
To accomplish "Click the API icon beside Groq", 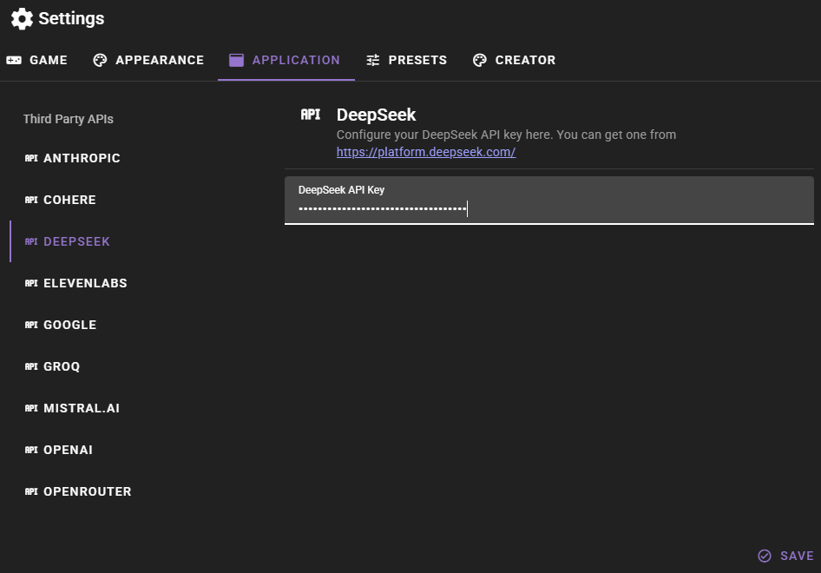I will point(31,366).
